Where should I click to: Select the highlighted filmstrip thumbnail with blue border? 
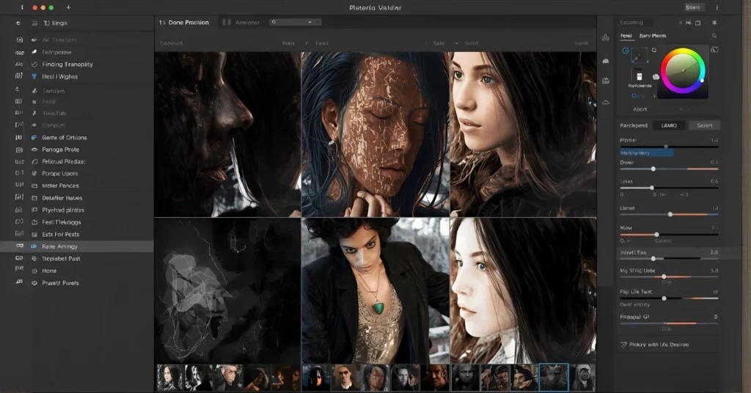(x=554, y=377)
